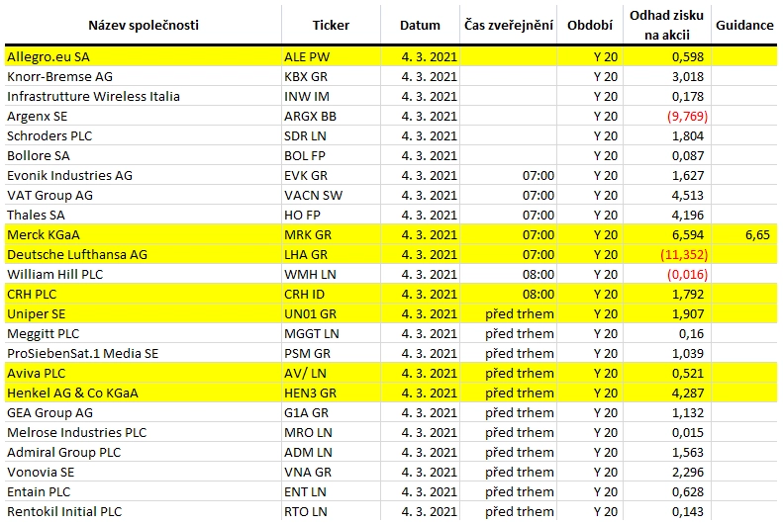The width and height of the screenshot is (783, 525).
Task: Click the 'Datum' column header
Action: pyautogui.click(x=420, y=26)
